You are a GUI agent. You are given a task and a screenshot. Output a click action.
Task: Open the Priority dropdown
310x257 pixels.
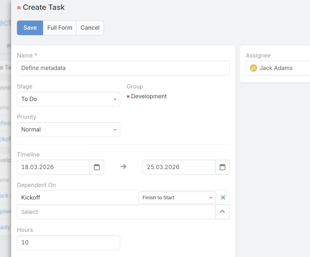(69, 130)
